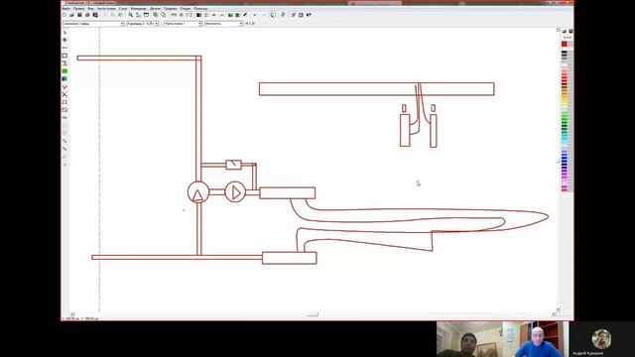Open the fourth toolbar combo box
The image size is (635, 357).
(224, 24)
